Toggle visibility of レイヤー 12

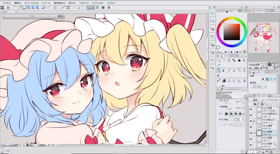click(251, 121)
